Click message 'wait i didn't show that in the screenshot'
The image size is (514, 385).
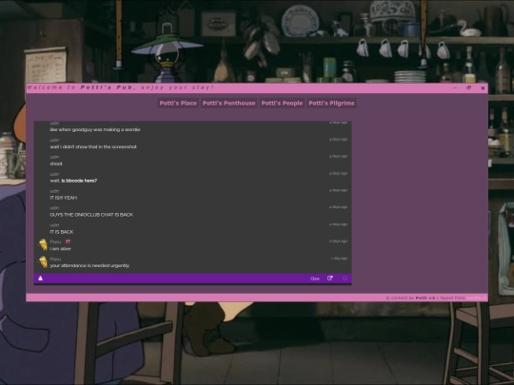coord(93,146)
